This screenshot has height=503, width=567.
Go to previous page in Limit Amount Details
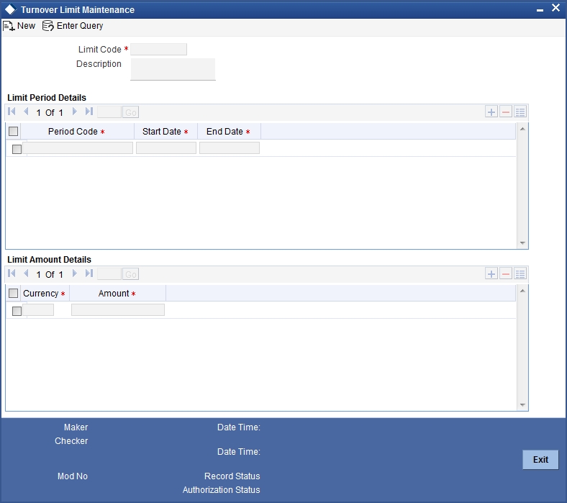(26, 273)
